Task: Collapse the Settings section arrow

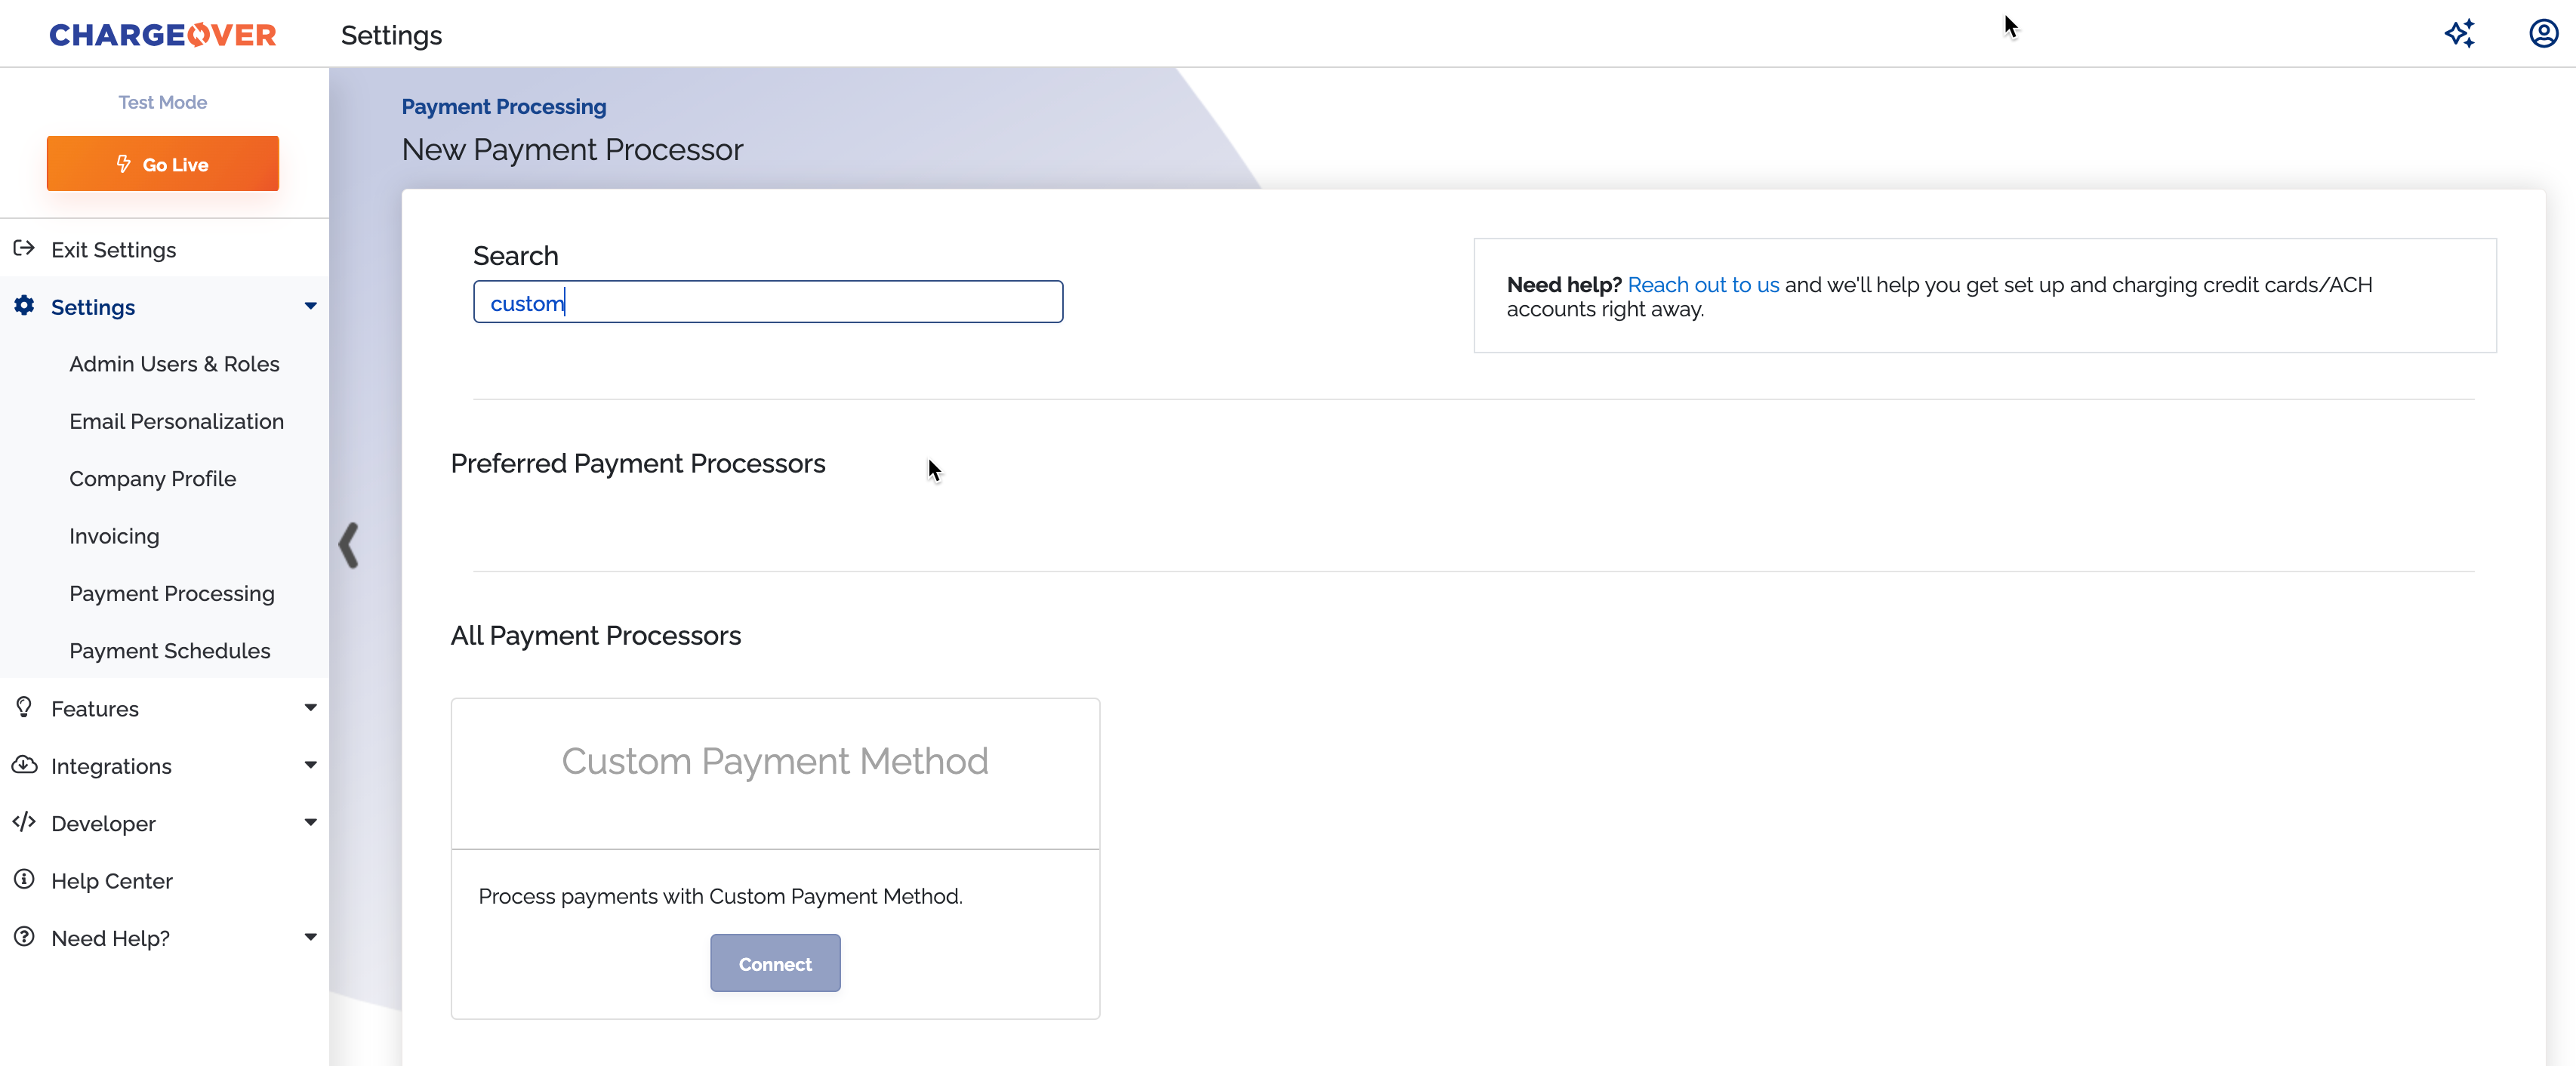Action: click(310, 306)
